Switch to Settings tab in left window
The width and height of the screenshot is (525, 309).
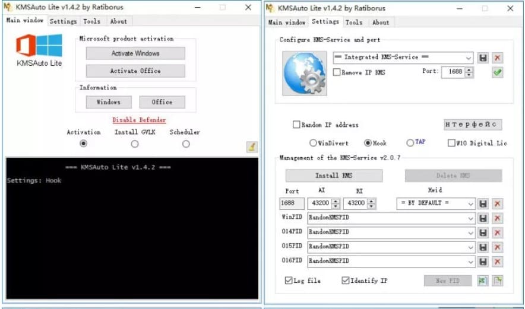coord(64,21)
